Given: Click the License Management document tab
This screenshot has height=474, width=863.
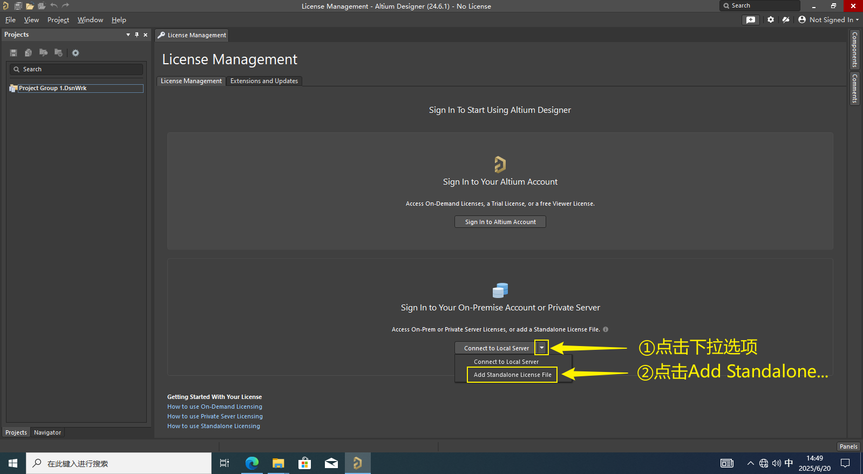Looking at the screenshot, I should [x=192, y=35].
